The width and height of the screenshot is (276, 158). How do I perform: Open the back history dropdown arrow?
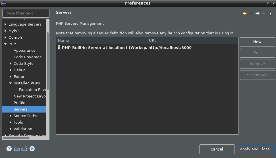[251, 13]
